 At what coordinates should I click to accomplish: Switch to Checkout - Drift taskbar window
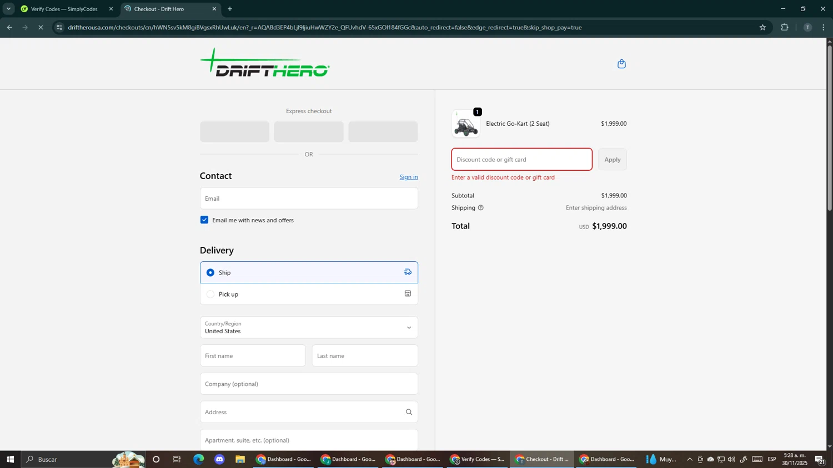(x=542, y=459)
